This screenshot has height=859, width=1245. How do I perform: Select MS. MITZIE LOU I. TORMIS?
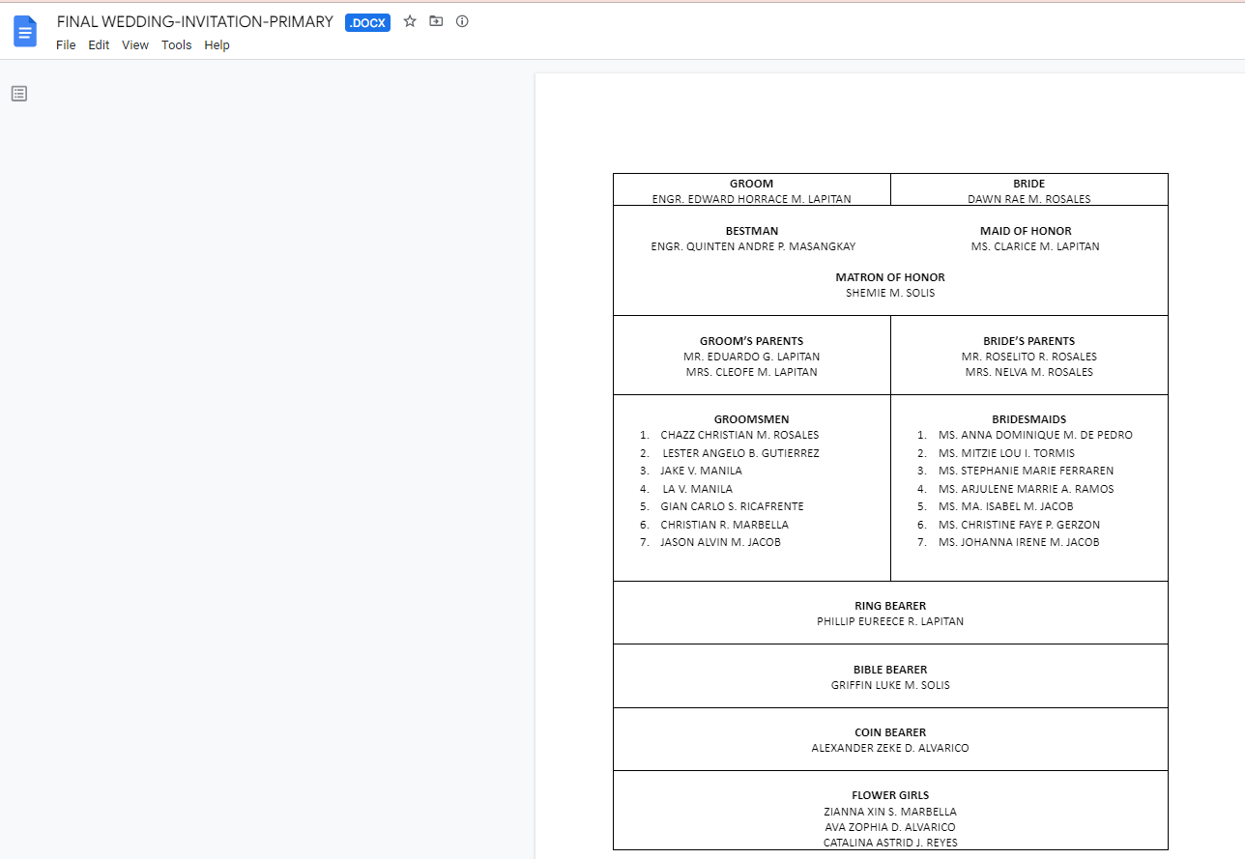pos(1006,453)
